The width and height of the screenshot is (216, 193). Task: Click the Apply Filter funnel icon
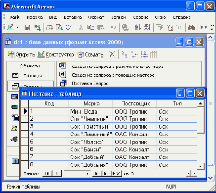[179, 27]
